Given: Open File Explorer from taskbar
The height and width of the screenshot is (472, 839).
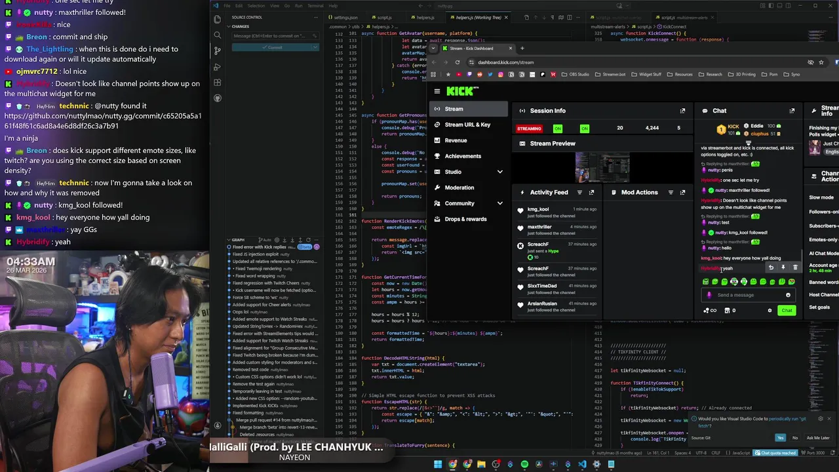Looking at the screenshot, I should click(481, 464).
